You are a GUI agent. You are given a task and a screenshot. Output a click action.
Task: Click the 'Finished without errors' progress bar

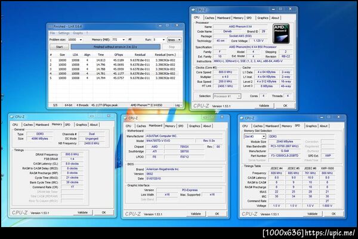116,46
